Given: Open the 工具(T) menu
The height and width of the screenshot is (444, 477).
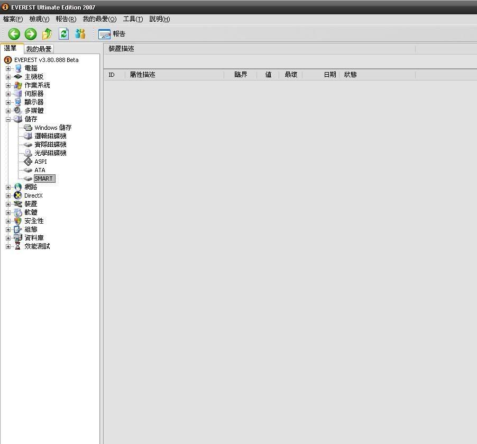Looking at the screenshot, I should 133,19.
